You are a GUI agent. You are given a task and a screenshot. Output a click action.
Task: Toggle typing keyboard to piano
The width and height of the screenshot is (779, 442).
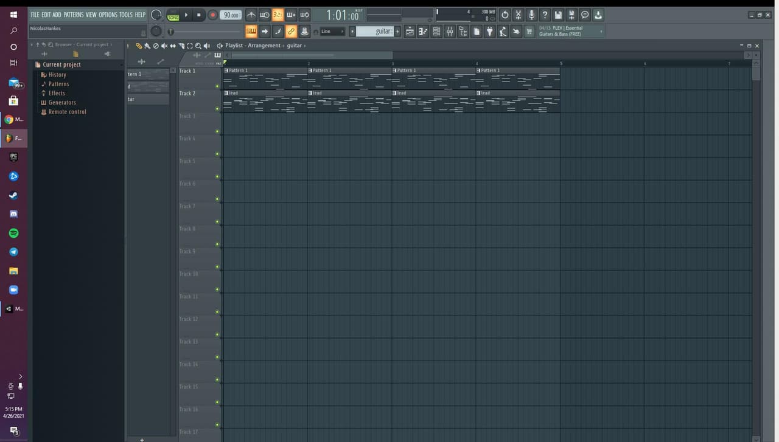(x=251, y=32)
